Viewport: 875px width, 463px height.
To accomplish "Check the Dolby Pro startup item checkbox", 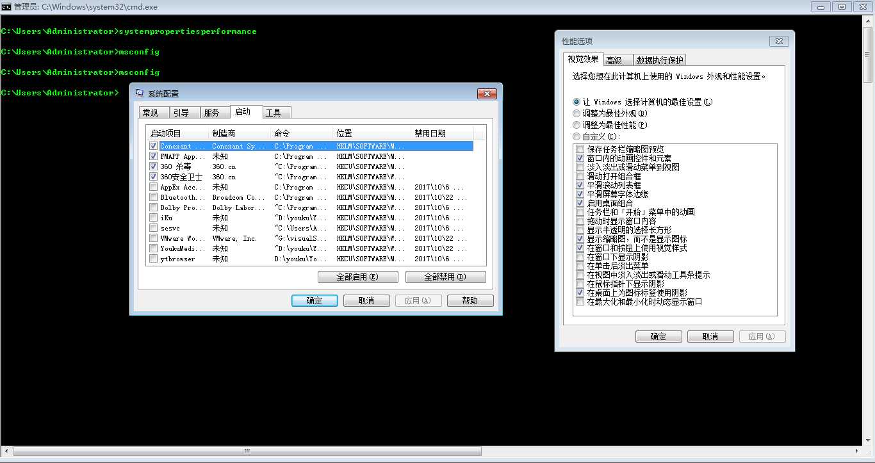I will pyautogui.click(x=153, y=207).
